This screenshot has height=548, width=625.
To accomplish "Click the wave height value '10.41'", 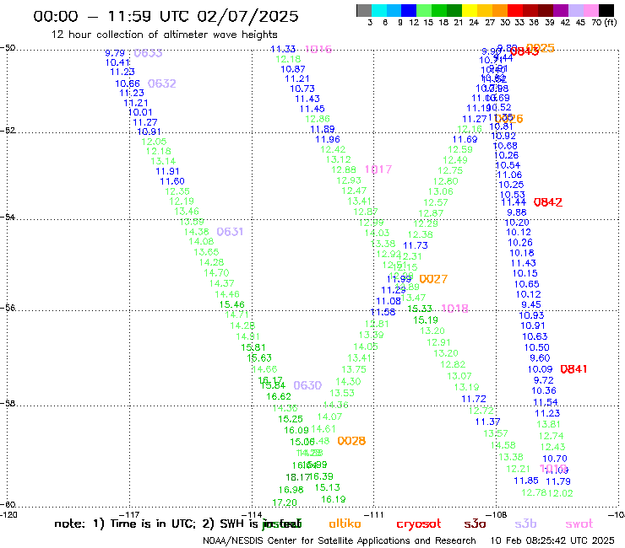I will (117, 62).
